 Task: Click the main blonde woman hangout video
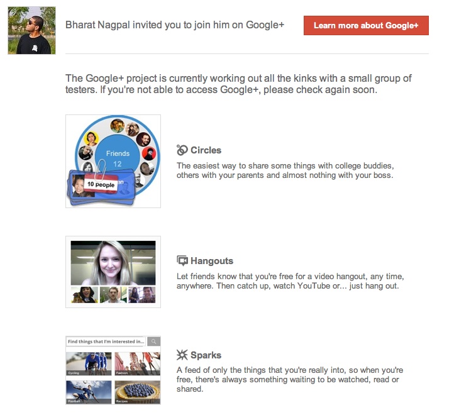113,263
